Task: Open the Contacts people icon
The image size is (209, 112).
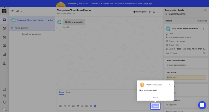Action: point(4,37)
